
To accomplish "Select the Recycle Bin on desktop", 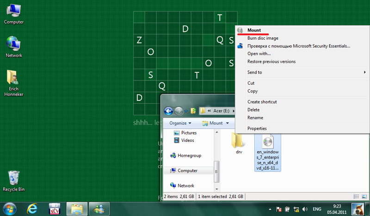I will point(14,181).
